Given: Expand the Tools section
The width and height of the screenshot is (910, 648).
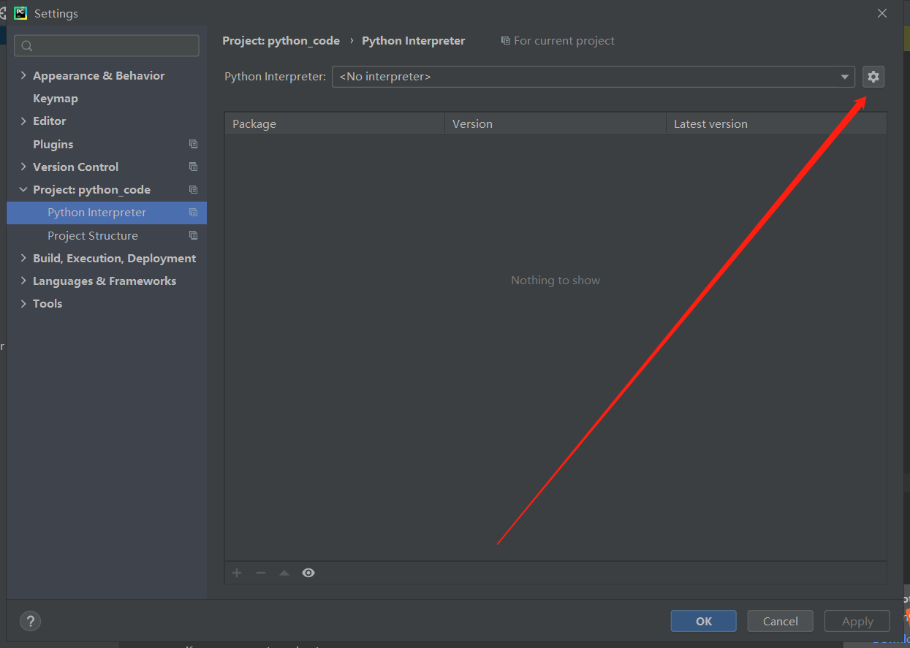Looking at the screenshot, I should point(23,303).
